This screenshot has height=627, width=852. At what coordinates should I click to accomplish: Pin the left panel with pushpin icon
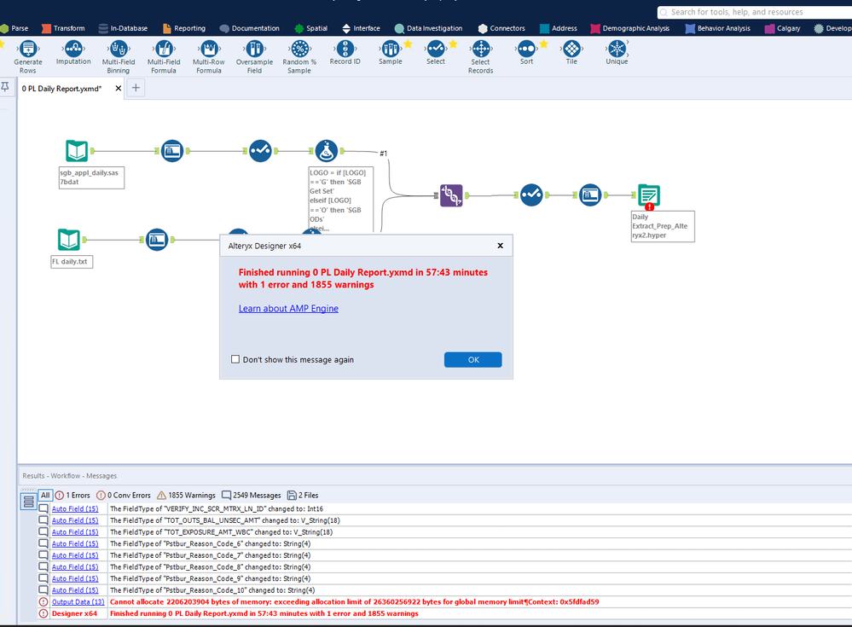(x=5, y=87)
